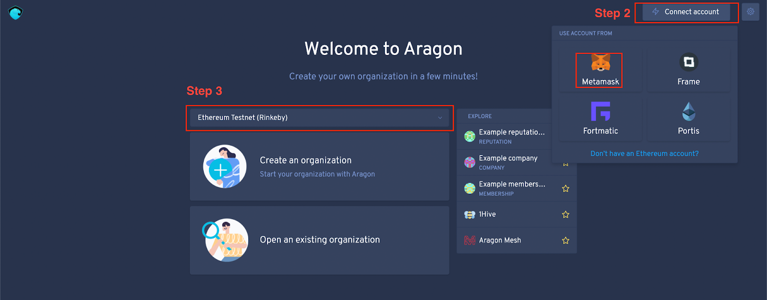Click the Open existing organization illustration

click(226, 240)
